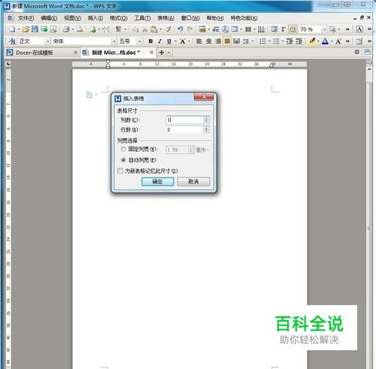Open the 表格(A) menu

[x=165, y=18]
